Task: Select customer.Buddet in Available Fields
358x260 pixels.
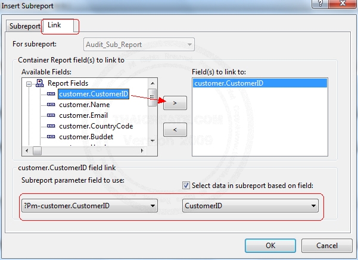Action: pos(86,137)
